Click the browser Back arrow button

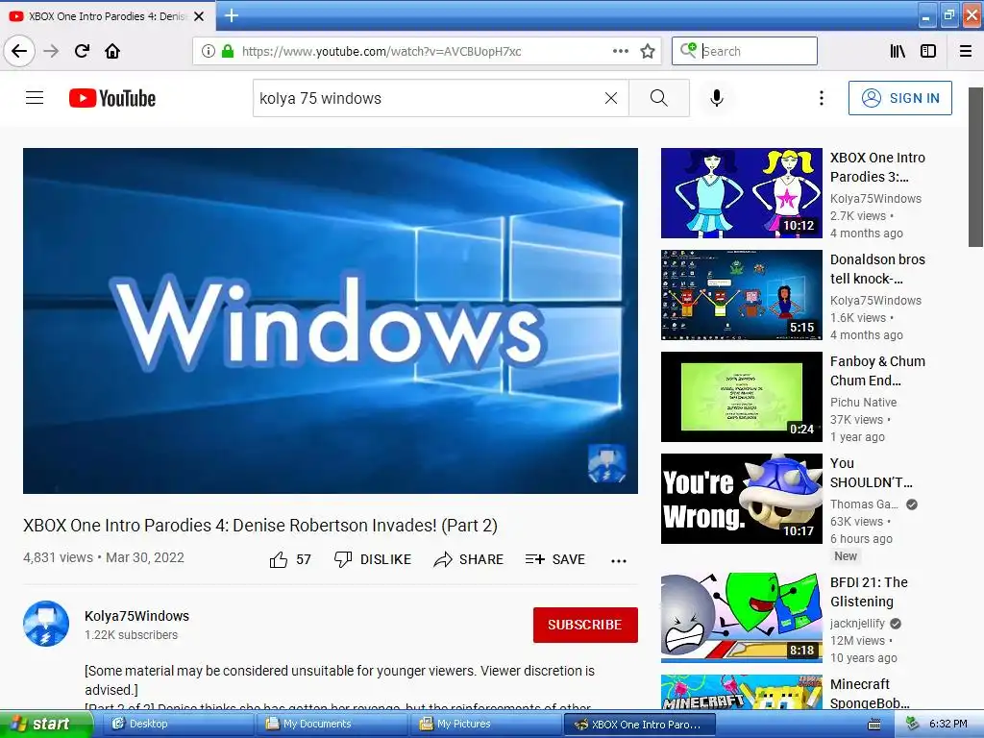(x=19, y=51)
